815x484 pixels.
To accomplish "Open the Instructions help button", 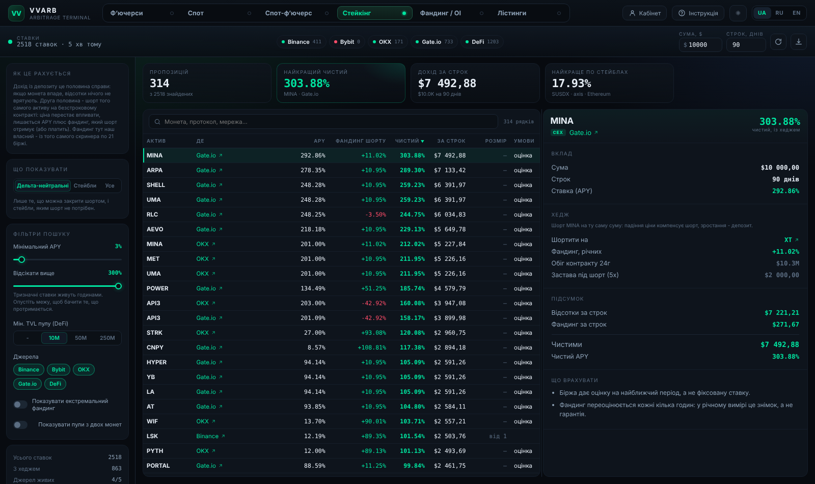I will tap(698, 13).
